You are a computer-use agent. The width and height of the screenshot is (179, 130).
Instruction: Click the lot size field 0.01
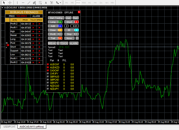[x=74, y=26]
